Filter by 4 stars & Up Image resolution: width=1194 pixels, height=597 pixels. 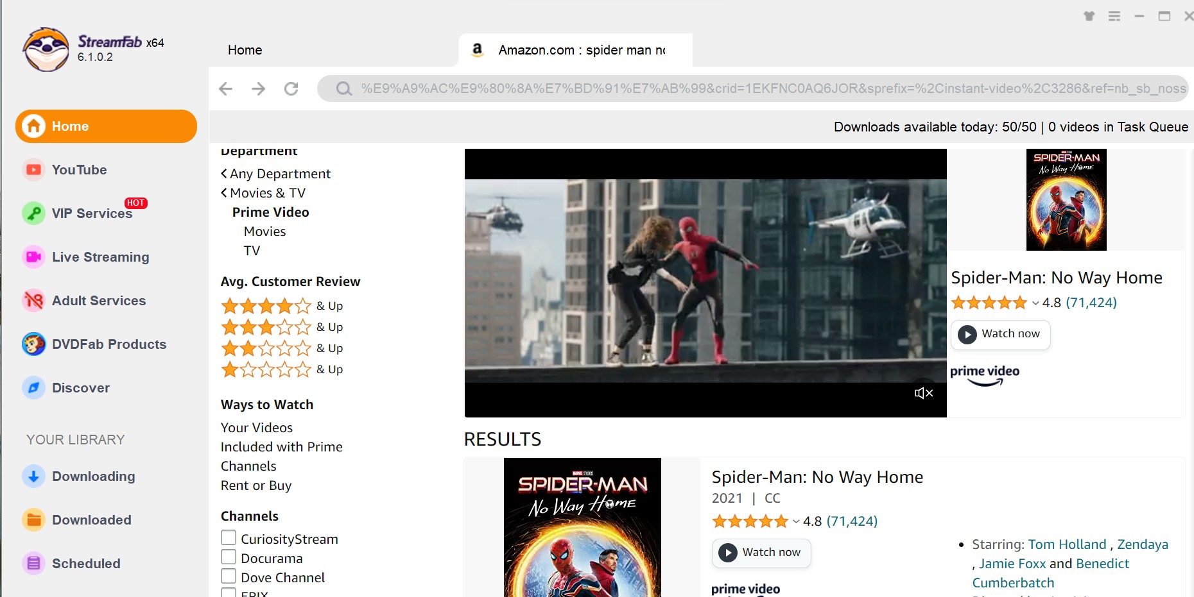pos(282,306)
